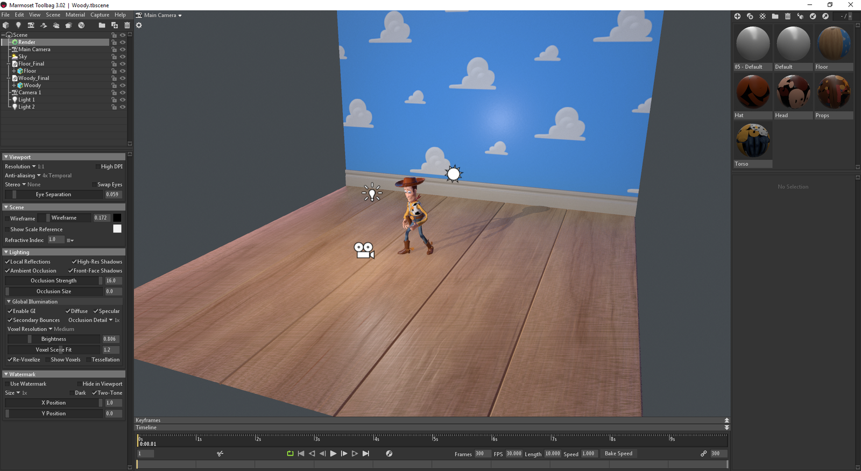Viewport: 861px width, 471px height.
Task: Create new material with plus icon
Action: click(x=737, y=16)
